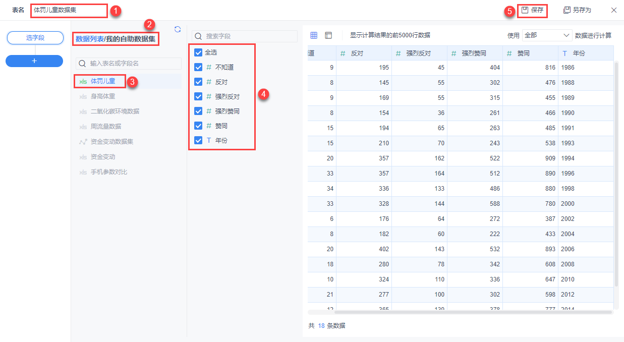Add a step with the plus button
The height and width of the screenshot is (342, 624).
coord(34,61)
